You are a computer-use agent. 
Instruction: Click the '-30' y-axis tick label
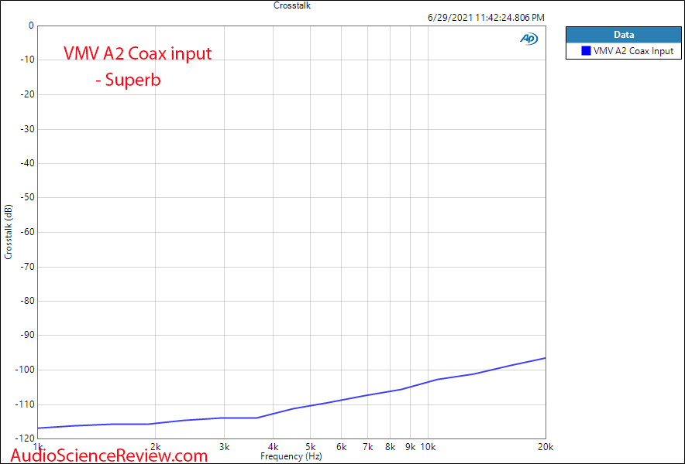click(x=27, y=129)
